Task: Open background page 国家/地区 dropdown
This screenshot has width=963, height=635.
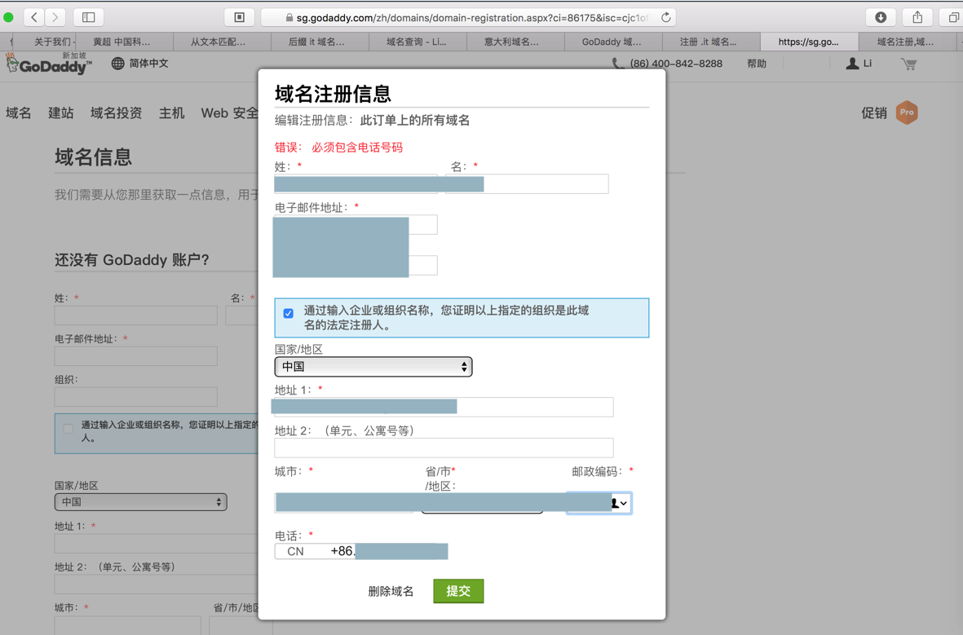Action: point(140,502)
